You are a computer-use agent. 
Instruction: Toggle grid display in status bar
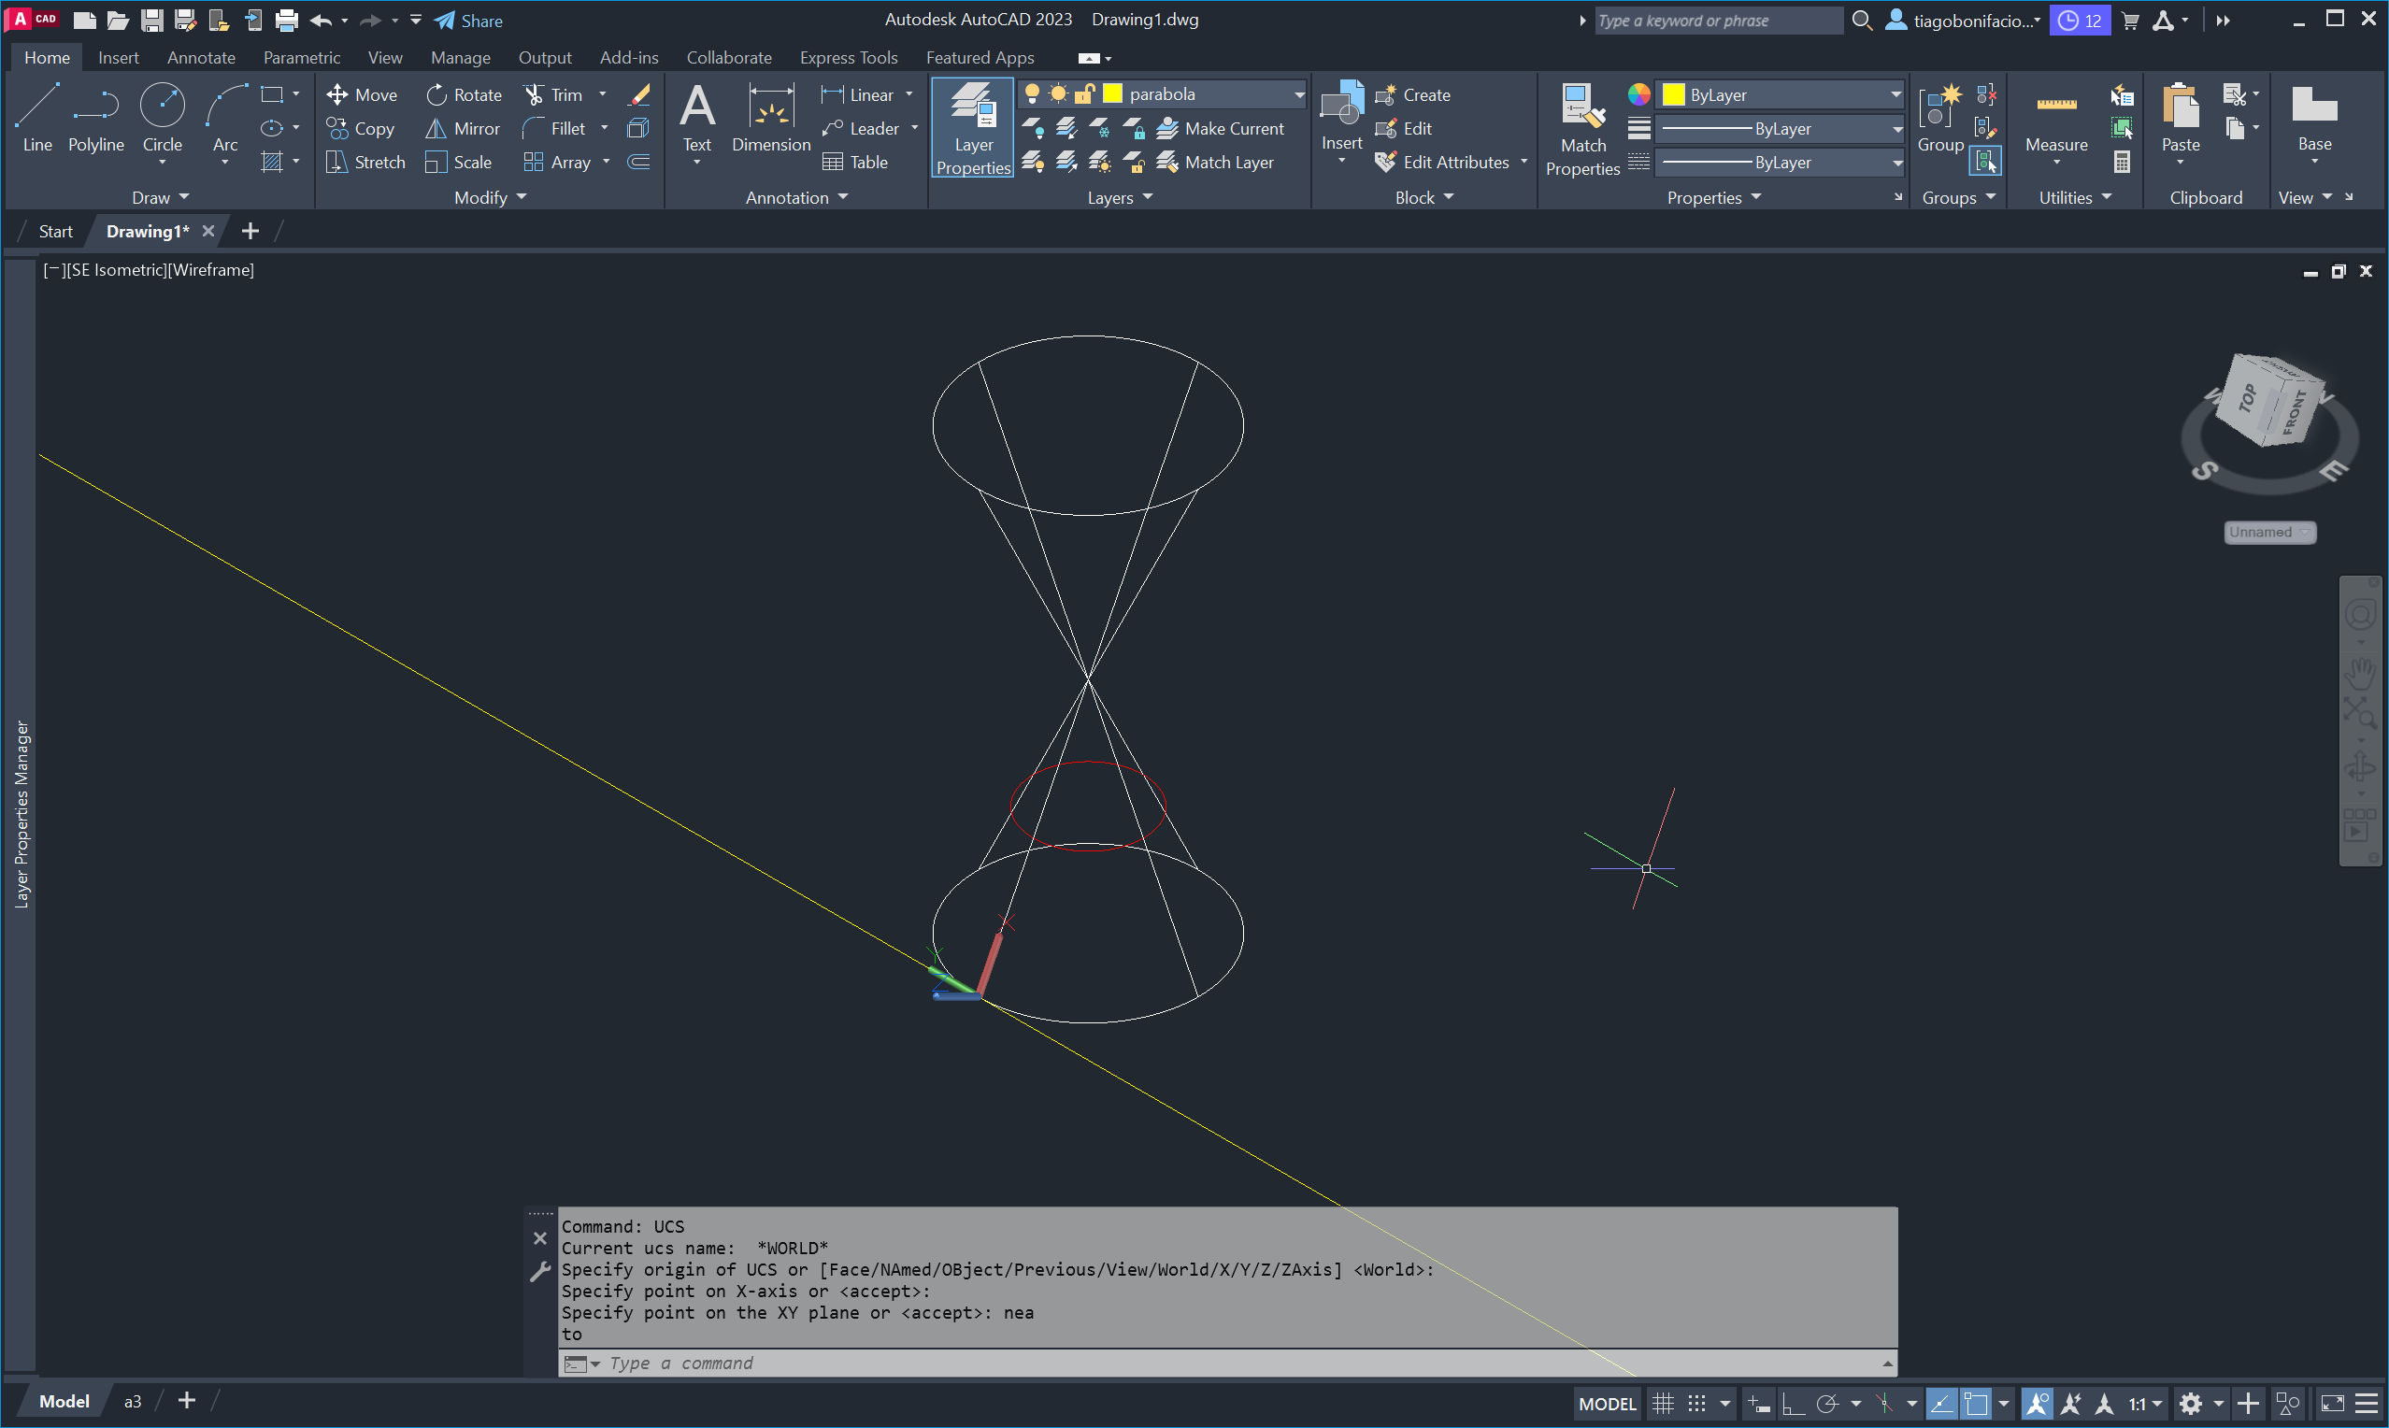point(1663,1403)
